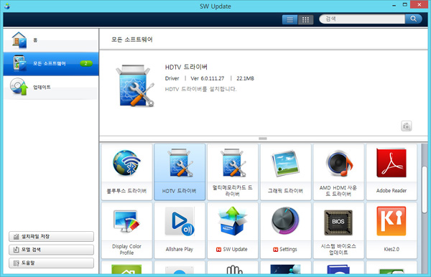Switch to grid view layout
Screen dimensions: 431x277
[305, 19]
